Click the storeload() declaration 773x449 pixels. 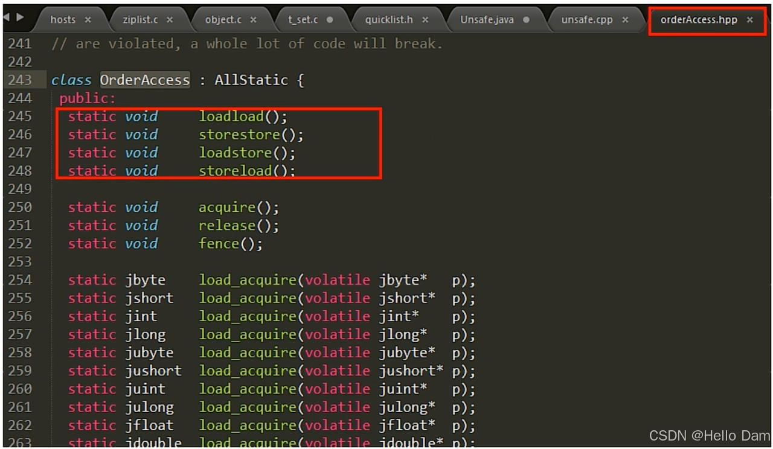[x=248, y=170]
